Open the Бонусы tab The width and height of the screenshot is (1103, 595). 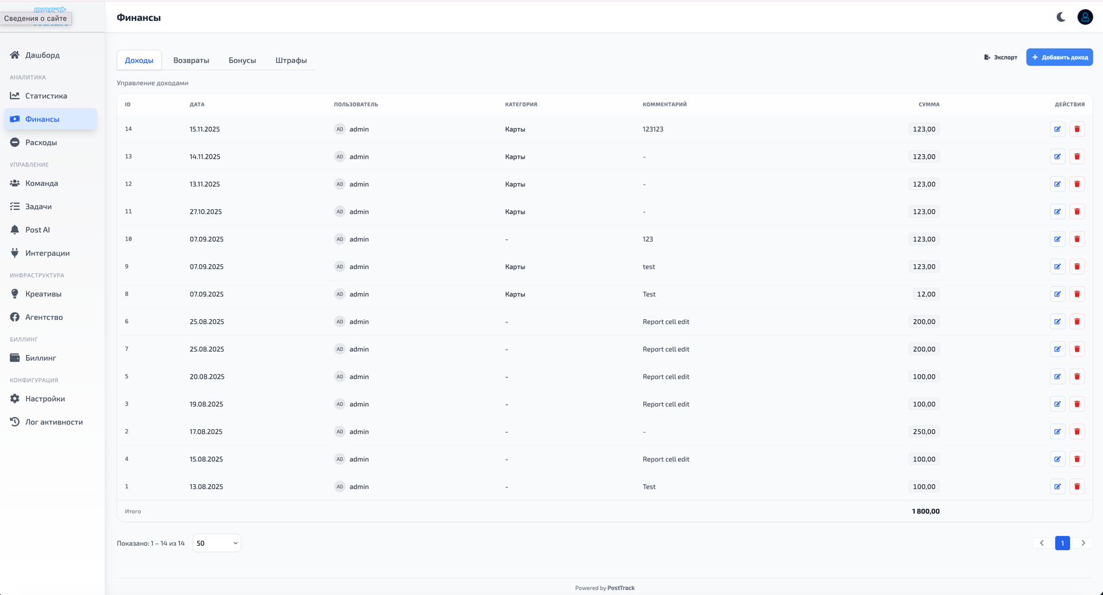pyautogui.click(x=242, y=60)
